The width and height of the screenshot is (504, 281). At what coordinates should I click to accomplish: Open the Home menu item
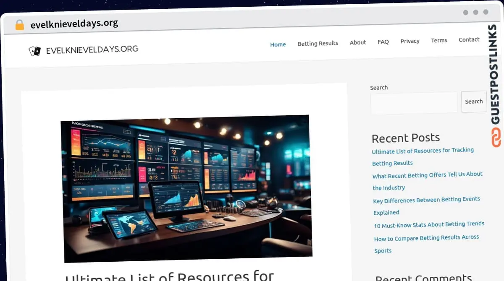(x=278, y=44)
